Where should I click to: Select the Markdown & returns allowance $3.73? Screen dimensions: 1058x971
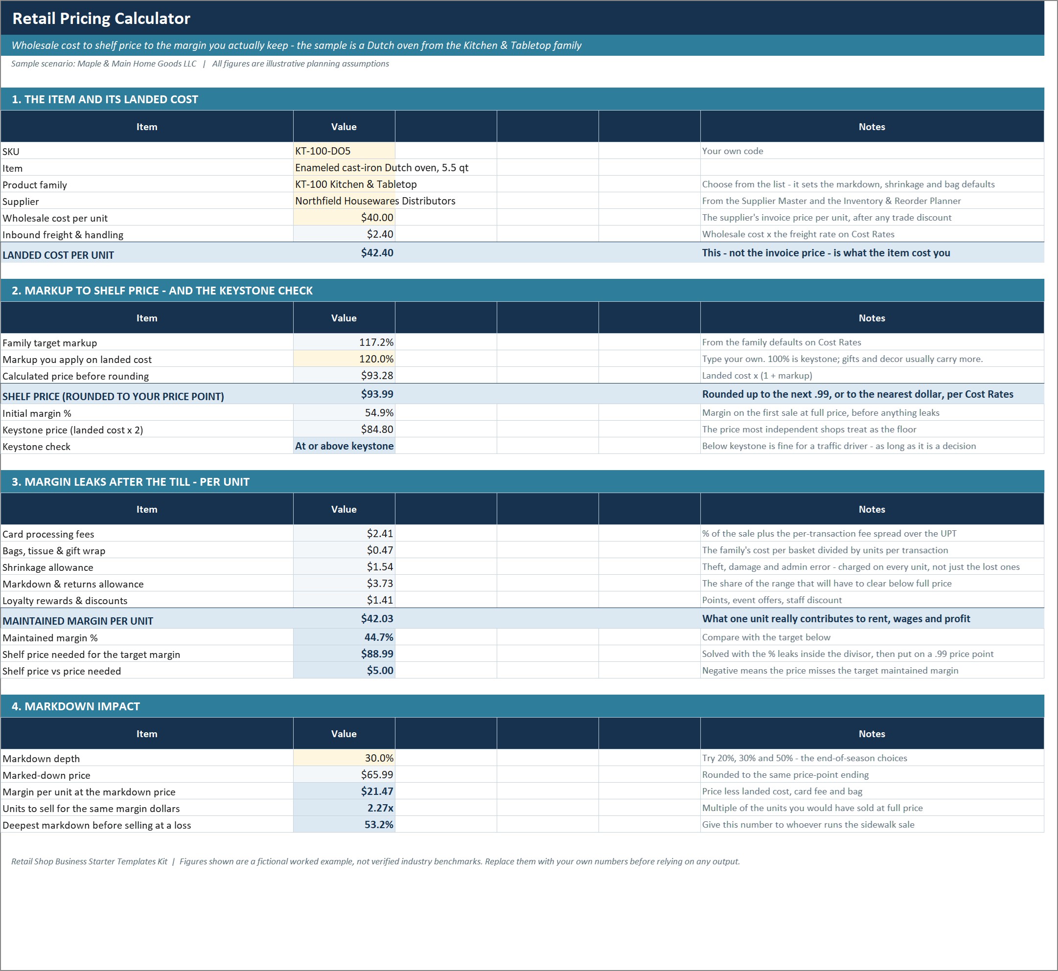tap(344, 583)
